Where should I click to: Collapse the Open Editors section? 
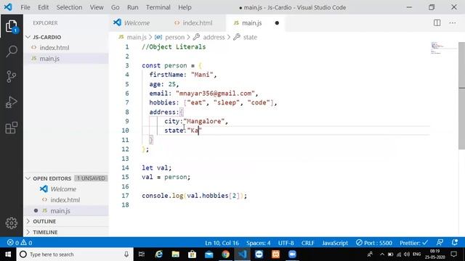52,178
